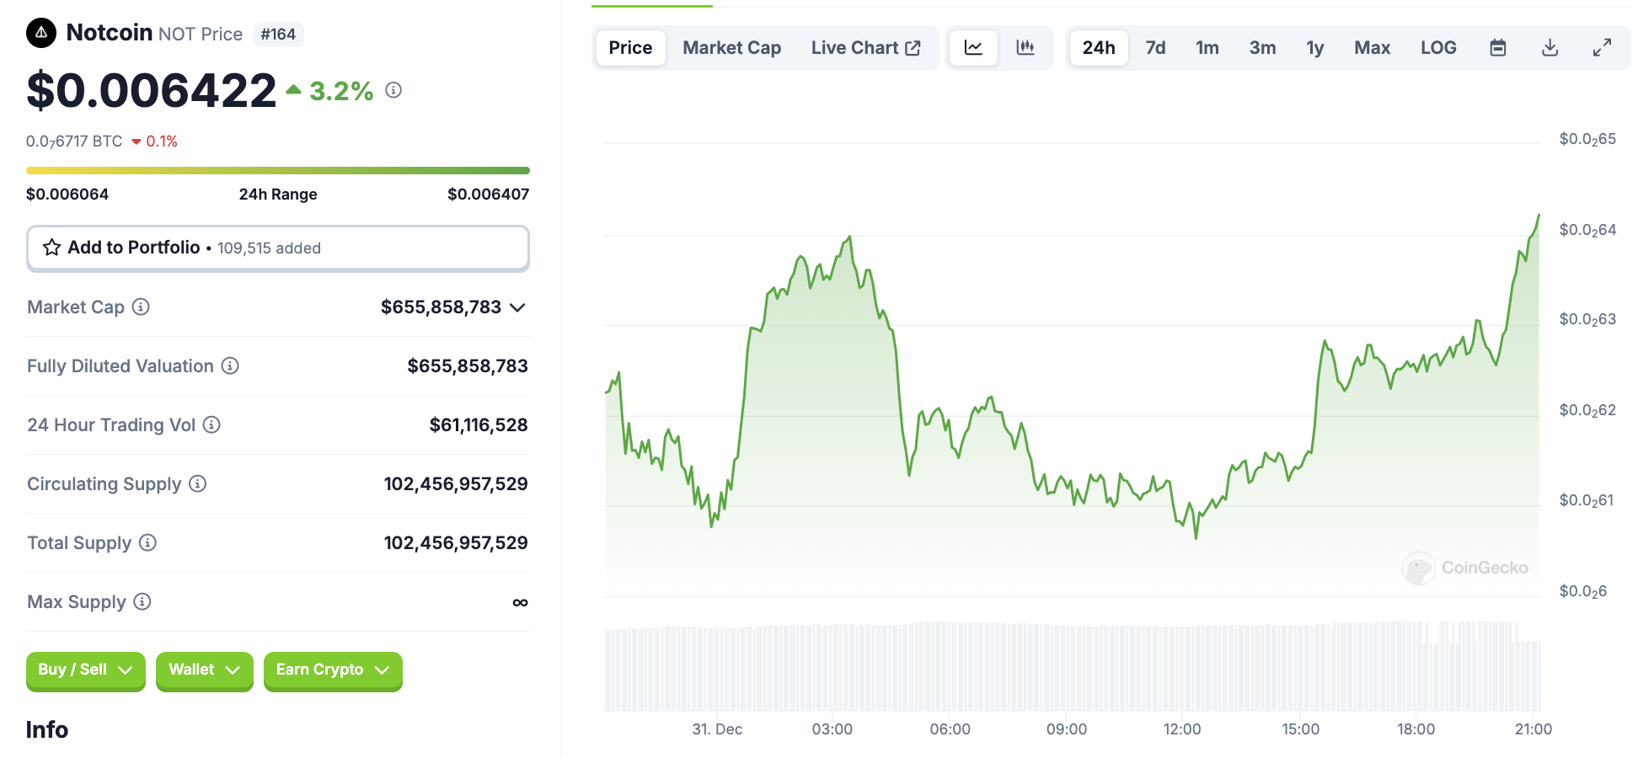Screen dimensions: 1638x758
Task: Click the 24h Range progress bar
Action: pos(278,171)
